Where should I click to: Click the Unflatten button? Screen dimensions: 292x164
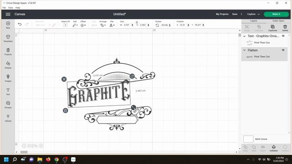click(x=274, y=148)
